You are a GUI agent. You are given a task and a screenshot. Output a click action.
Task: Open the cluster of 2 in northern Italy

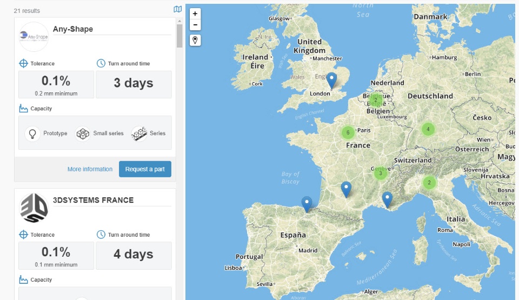pos(429,183)
